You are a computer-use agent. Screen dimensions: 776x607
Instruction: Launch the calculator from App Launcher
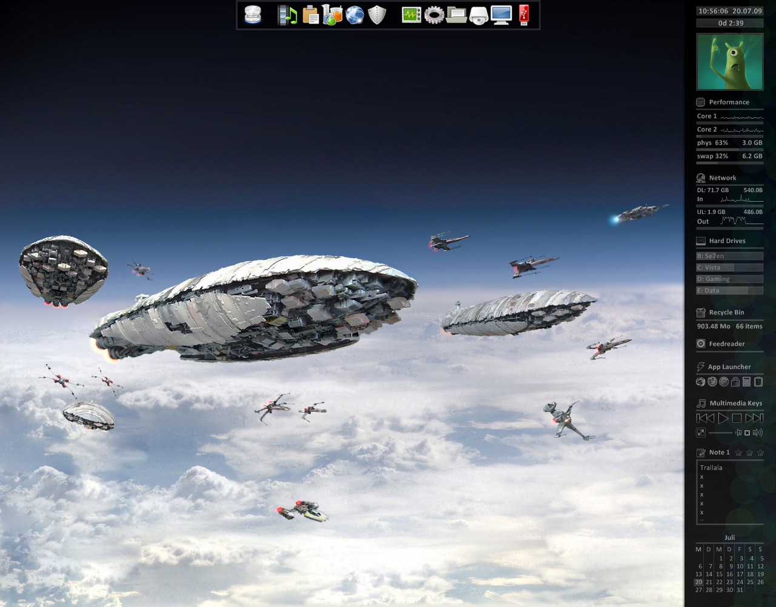tap(747, 382)
